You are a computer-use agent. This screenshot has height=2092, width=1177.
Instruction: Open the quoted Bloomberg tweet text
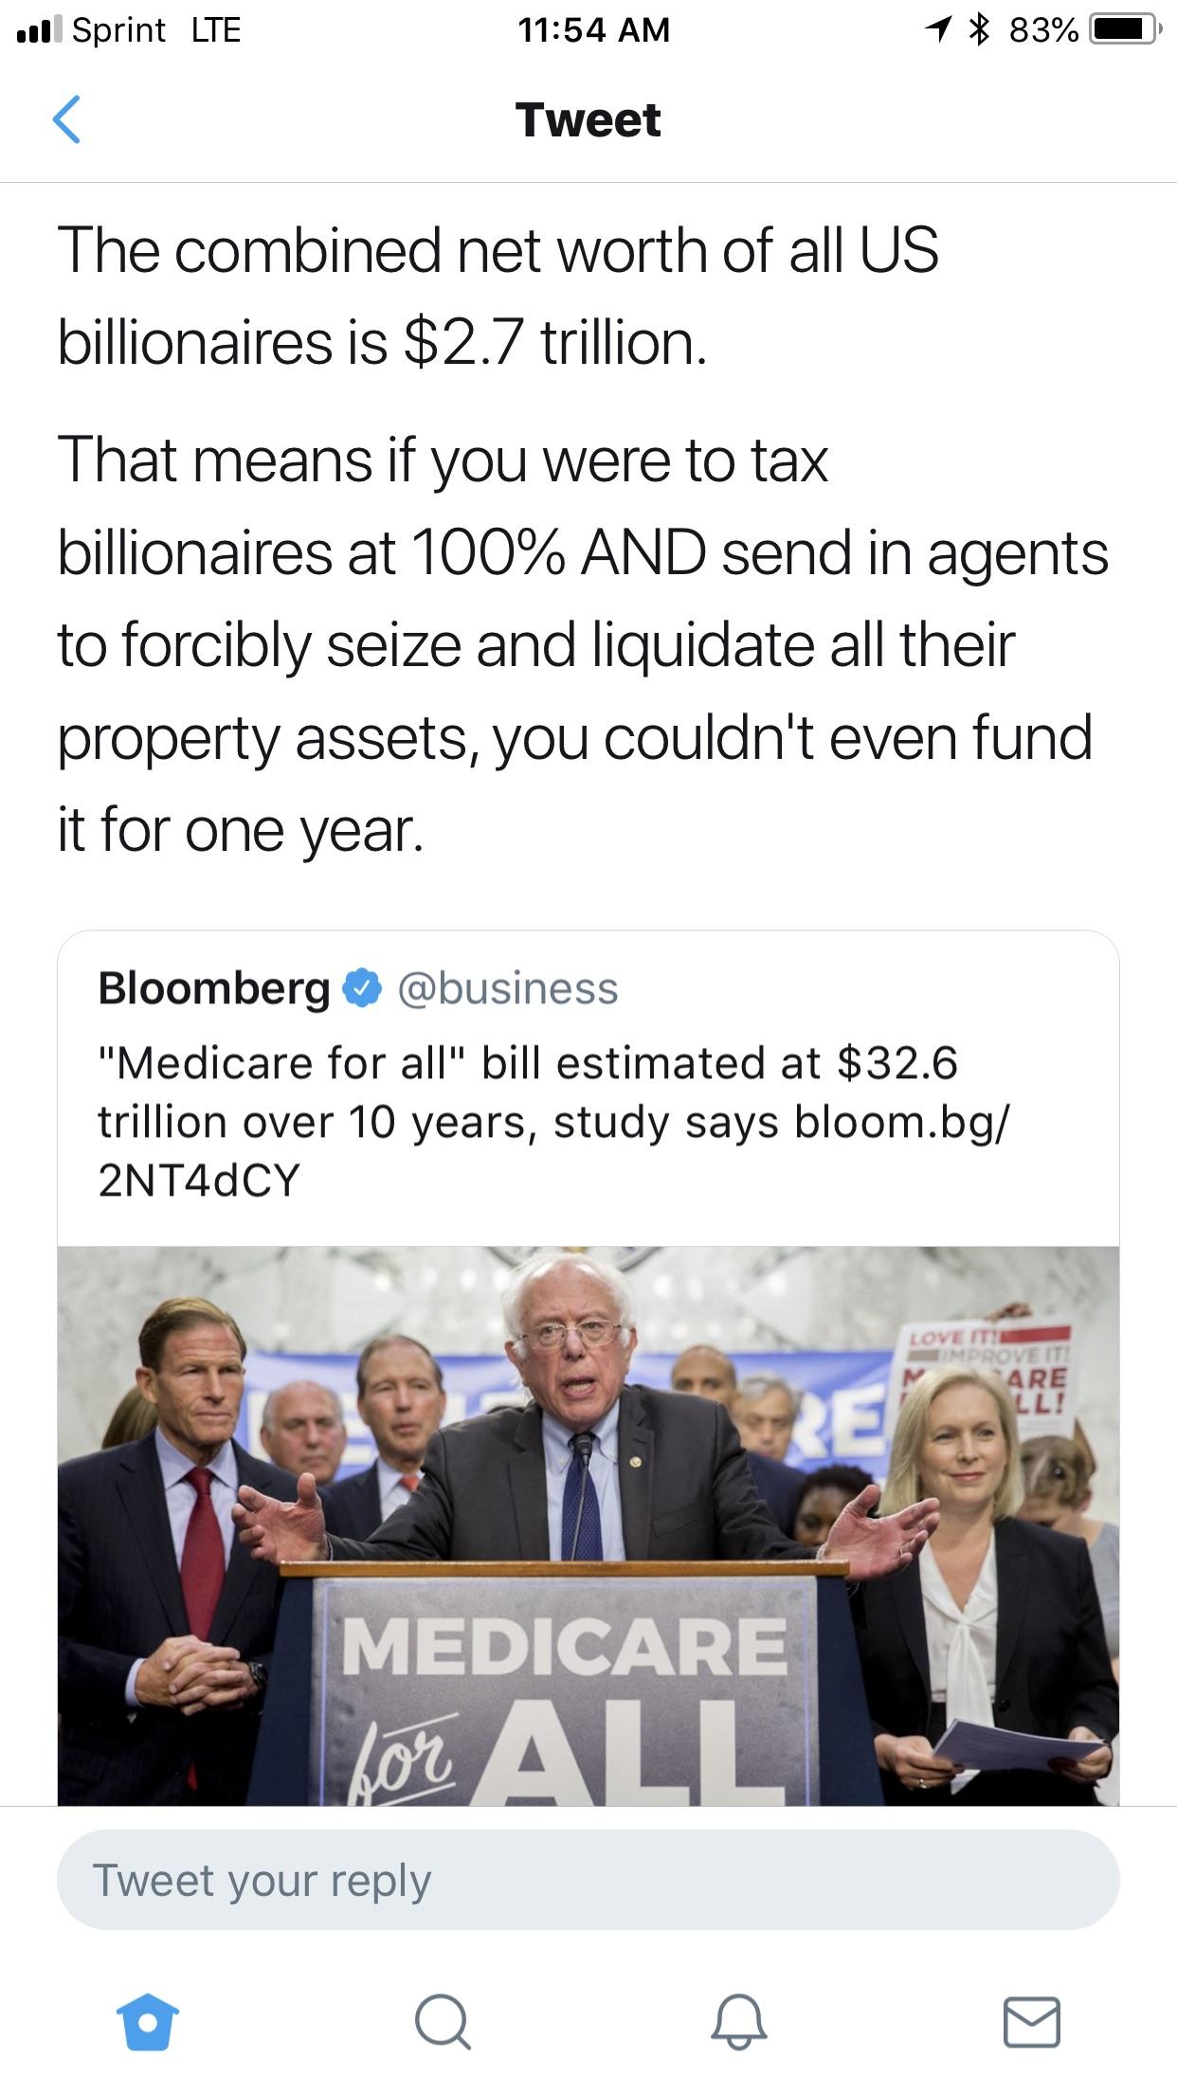[x=554, y=1121]
